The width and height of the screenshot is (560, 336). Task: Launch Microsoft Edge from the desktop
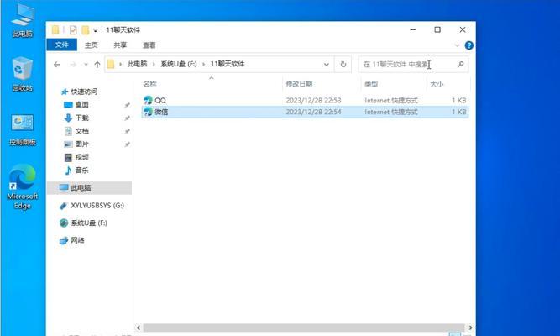click(x=22, y=186)
